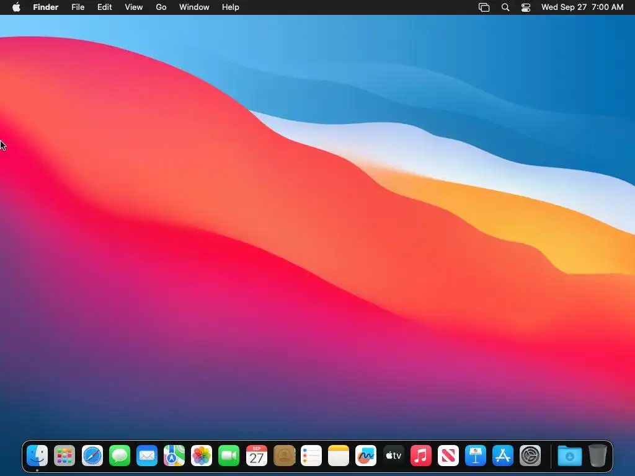The image size is (635, 476).
Task: Start FaceTime from the Dock
Action: pyautogui.click(x=229, y=456)
